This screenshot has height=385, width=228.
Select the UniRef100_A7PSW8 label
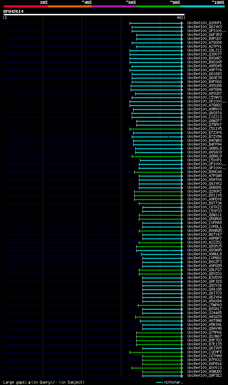[x=204, y=176]
